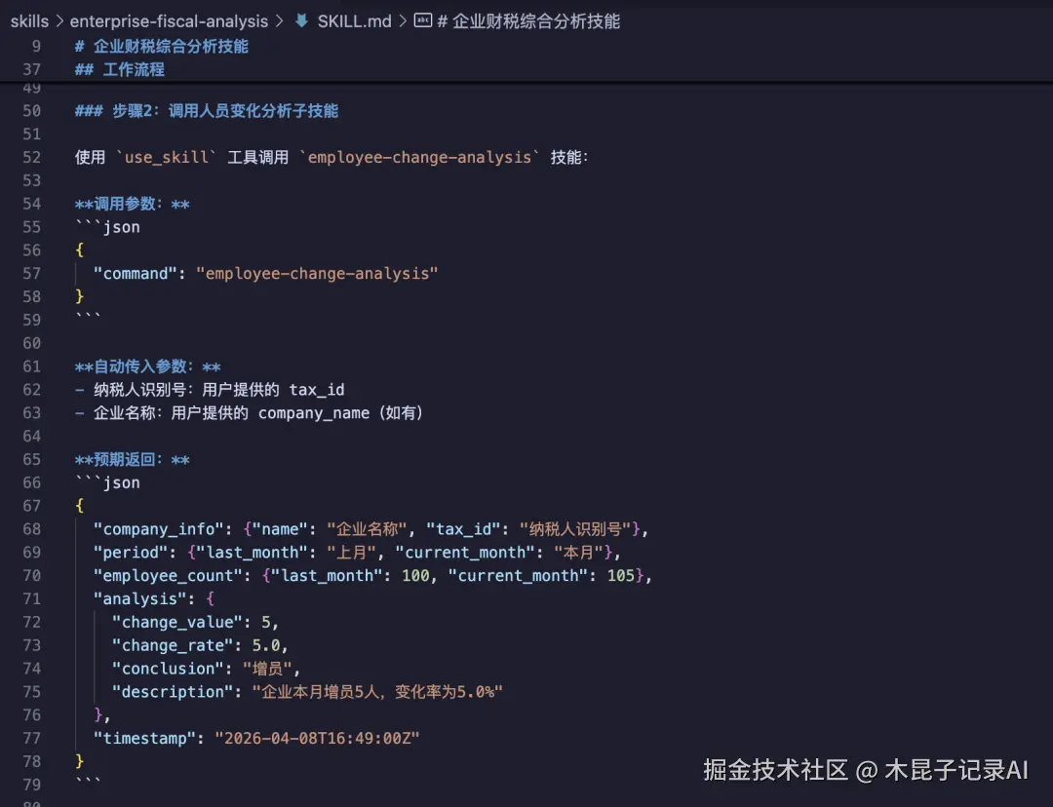The image size is (1053, 807).
Task: Expand chevron after enterprise-fiscal-analysis breadcrumb
Action: coord(280,21)
